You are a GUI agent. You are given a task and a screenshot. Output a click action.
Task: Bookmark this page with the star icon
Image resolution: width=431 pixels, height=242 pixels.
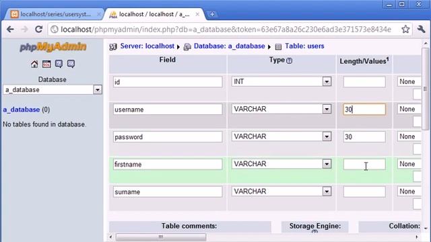point(405,29)
